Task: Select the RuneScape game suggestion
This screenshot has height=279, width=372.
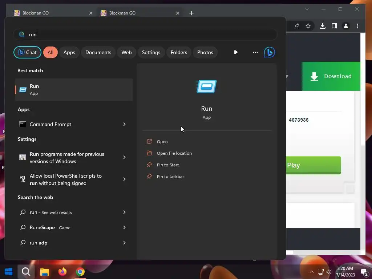Action: 68,227
